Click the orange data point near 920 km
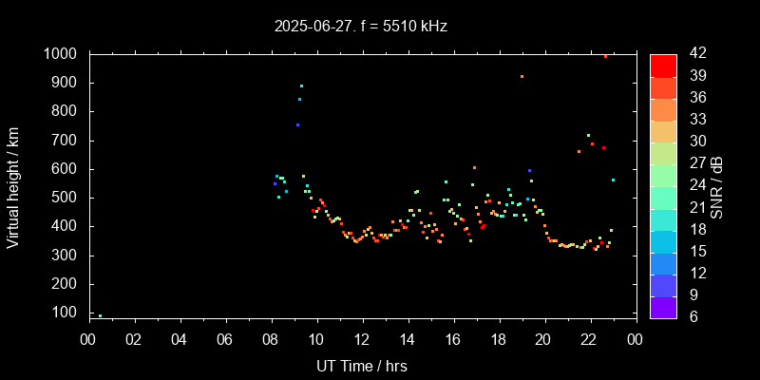This screenshot has height=380, width=760. (522, 77)
